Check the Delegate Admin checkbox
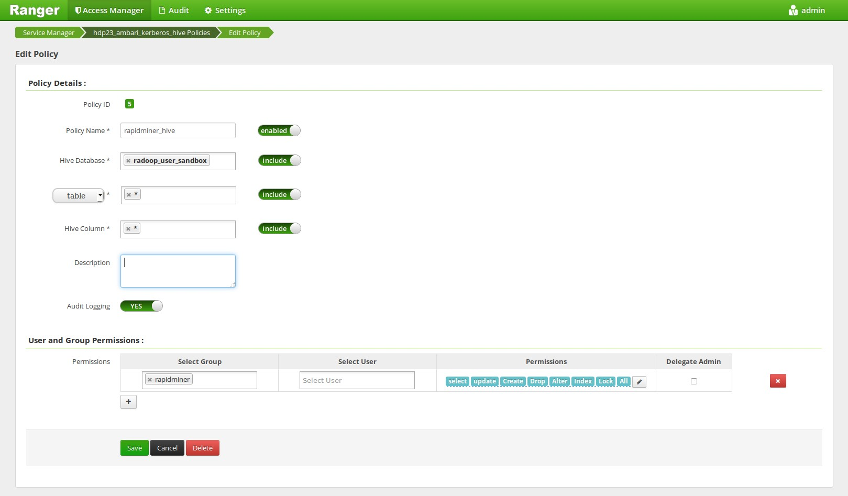Image resolution: width=848 pixels, height=496 pixels. [694, 381]
